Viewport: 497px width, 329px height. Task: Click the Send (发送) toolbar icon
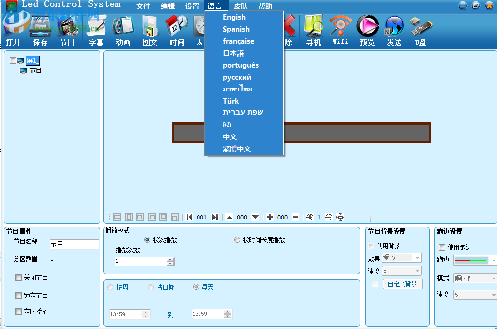click(x=394, y=30)
